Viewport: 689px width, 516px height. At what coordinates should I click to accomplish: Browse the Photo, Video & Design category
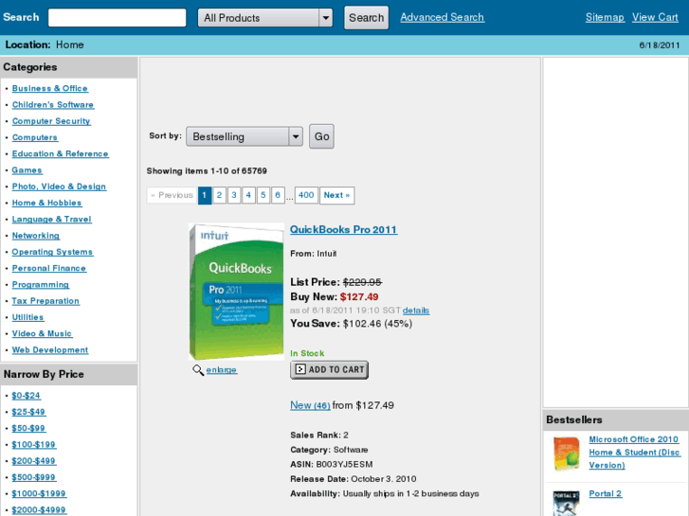[x=59, y=187]
